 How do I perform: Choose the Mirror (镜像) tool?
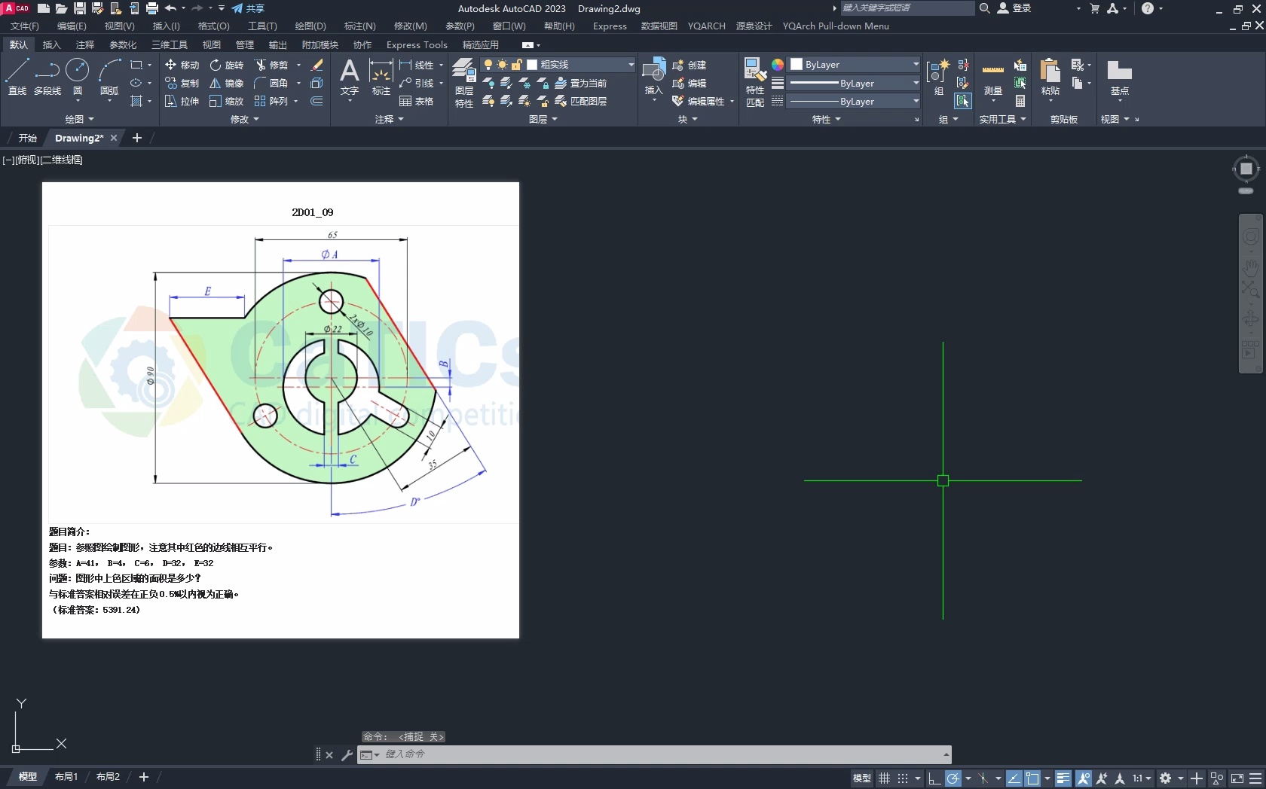(x=226, y=83)
